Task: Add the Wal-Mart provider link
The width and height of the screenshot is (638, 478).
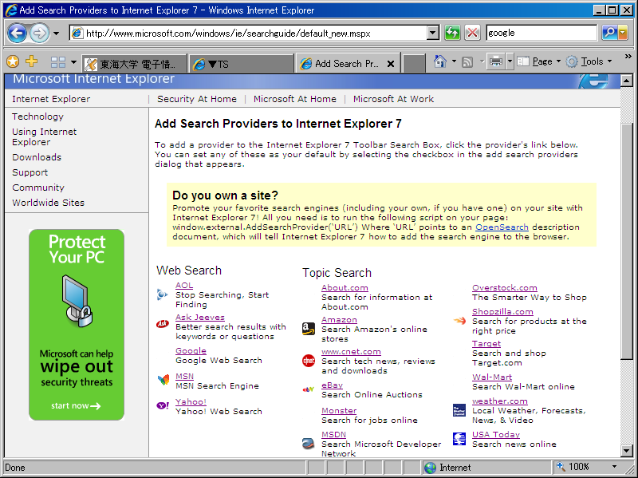Action: point(492,377)
